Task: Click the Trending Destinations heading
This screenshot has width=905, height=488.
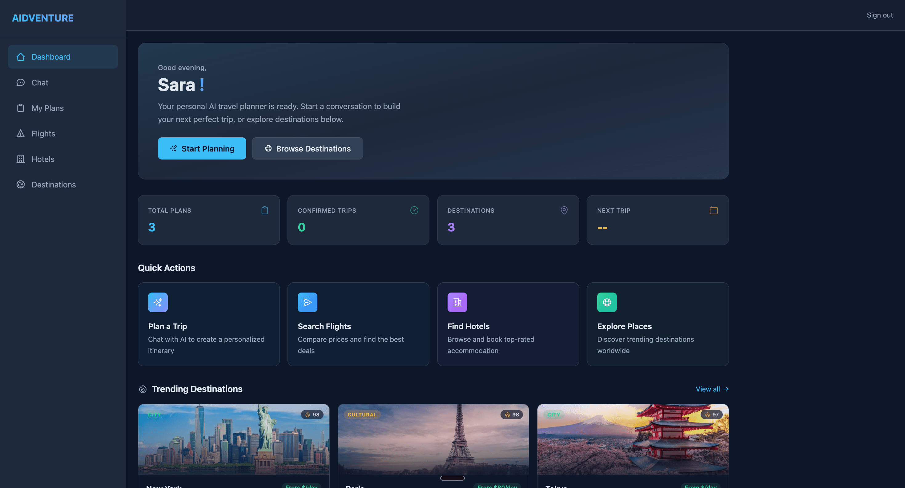Action: point(197,389)
